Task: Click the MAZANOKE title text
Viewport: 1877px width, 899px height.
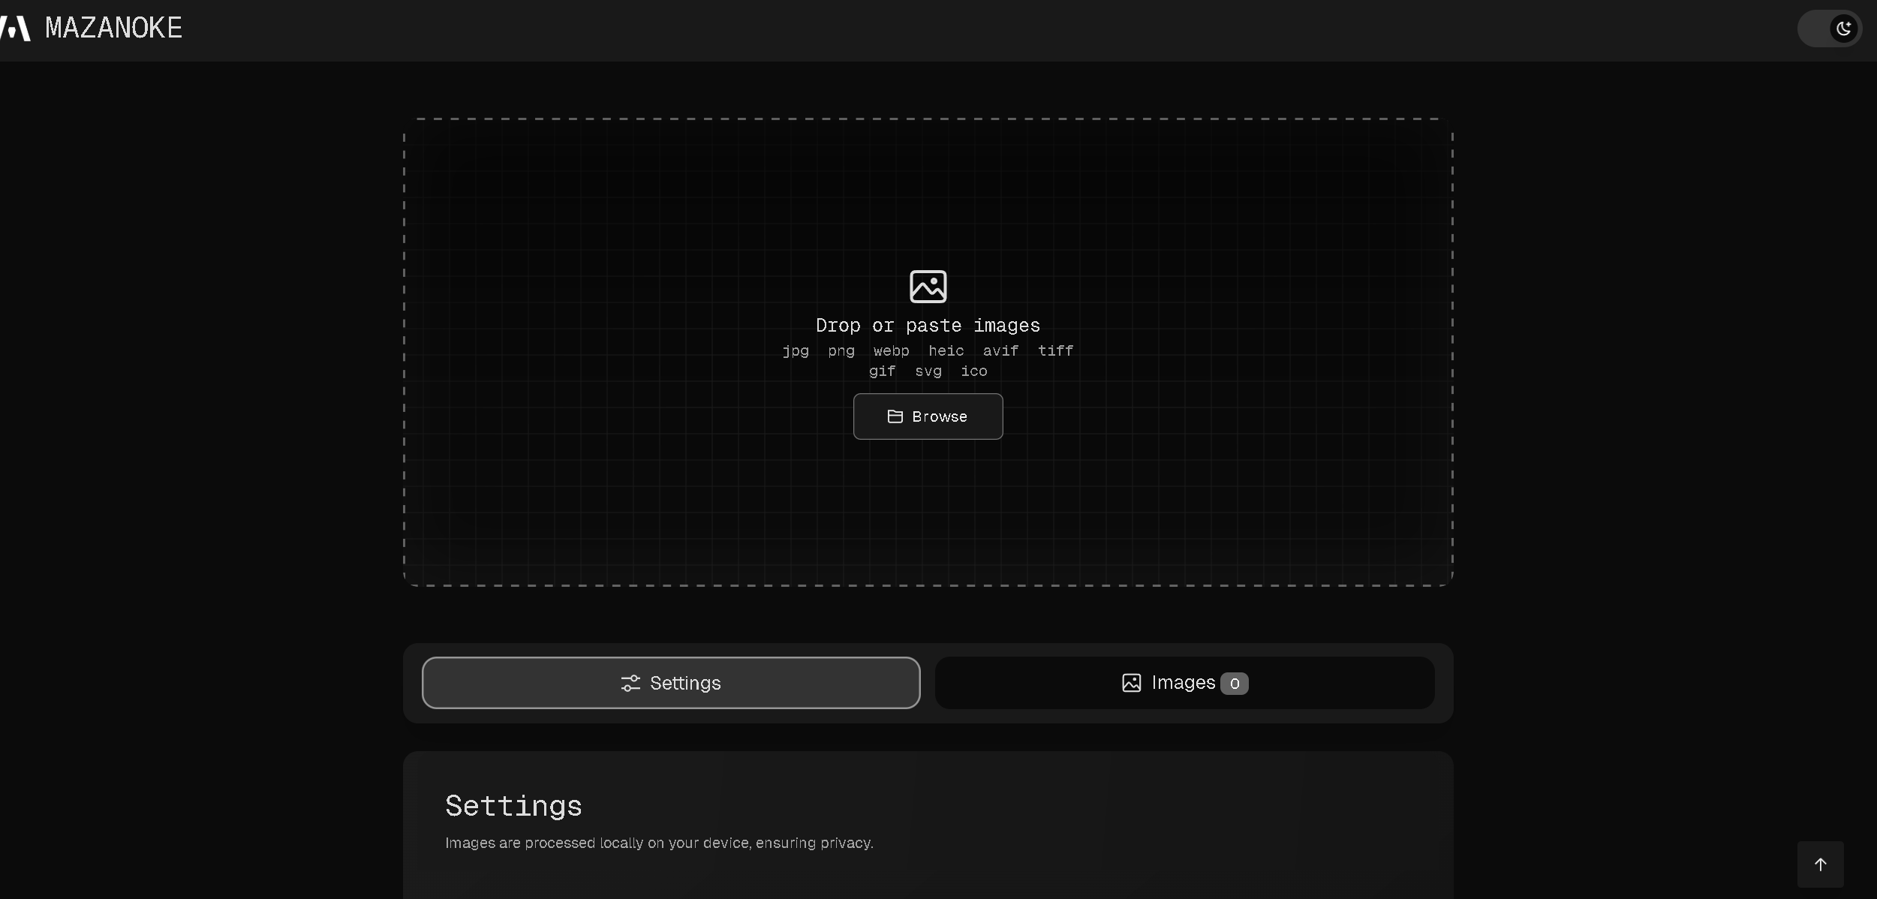Action: (113, 29)
